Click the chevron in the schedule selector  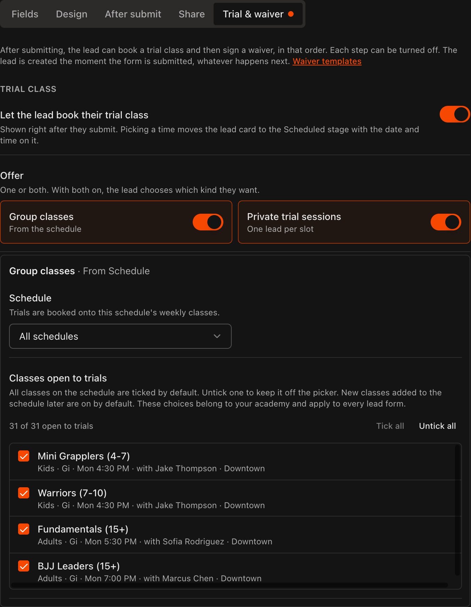click(217, 336)
